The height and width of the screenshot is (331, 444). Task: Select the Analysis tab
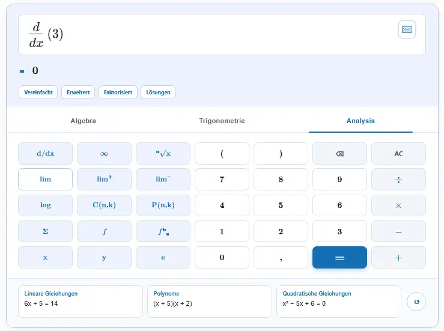click(x=360, y=121)
